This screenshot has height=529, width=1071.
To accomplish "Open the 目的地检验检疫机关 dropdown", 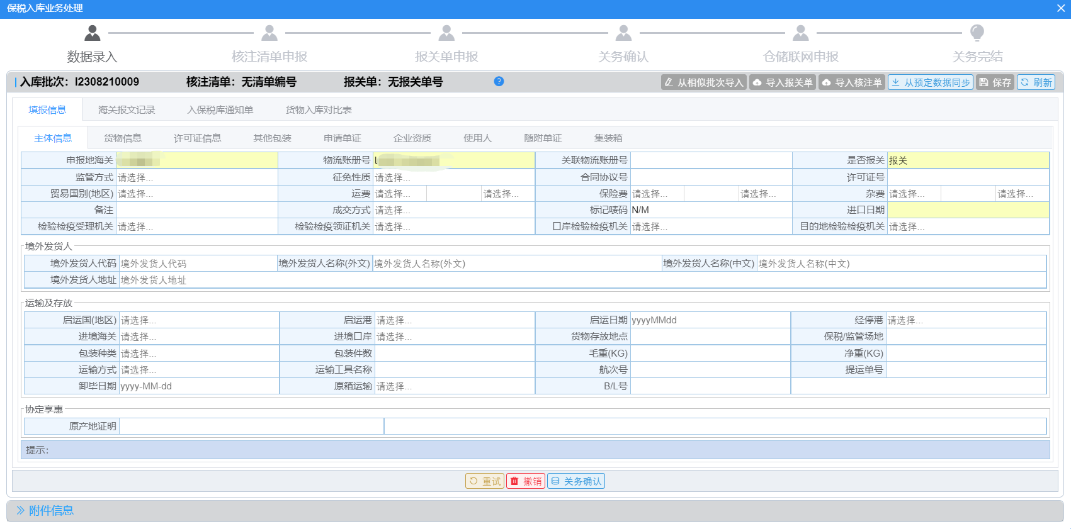I will pyautogui.click(x=968, y=226).
